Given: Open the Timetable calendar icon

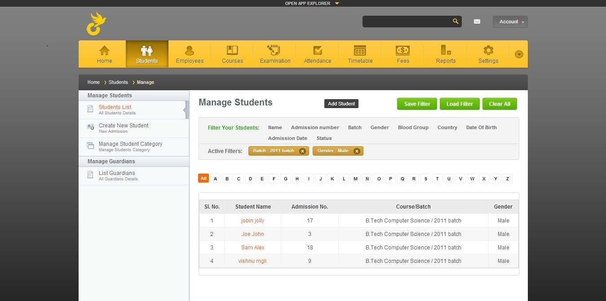Looking at the screenshot, I should click(x=360, y=50).
